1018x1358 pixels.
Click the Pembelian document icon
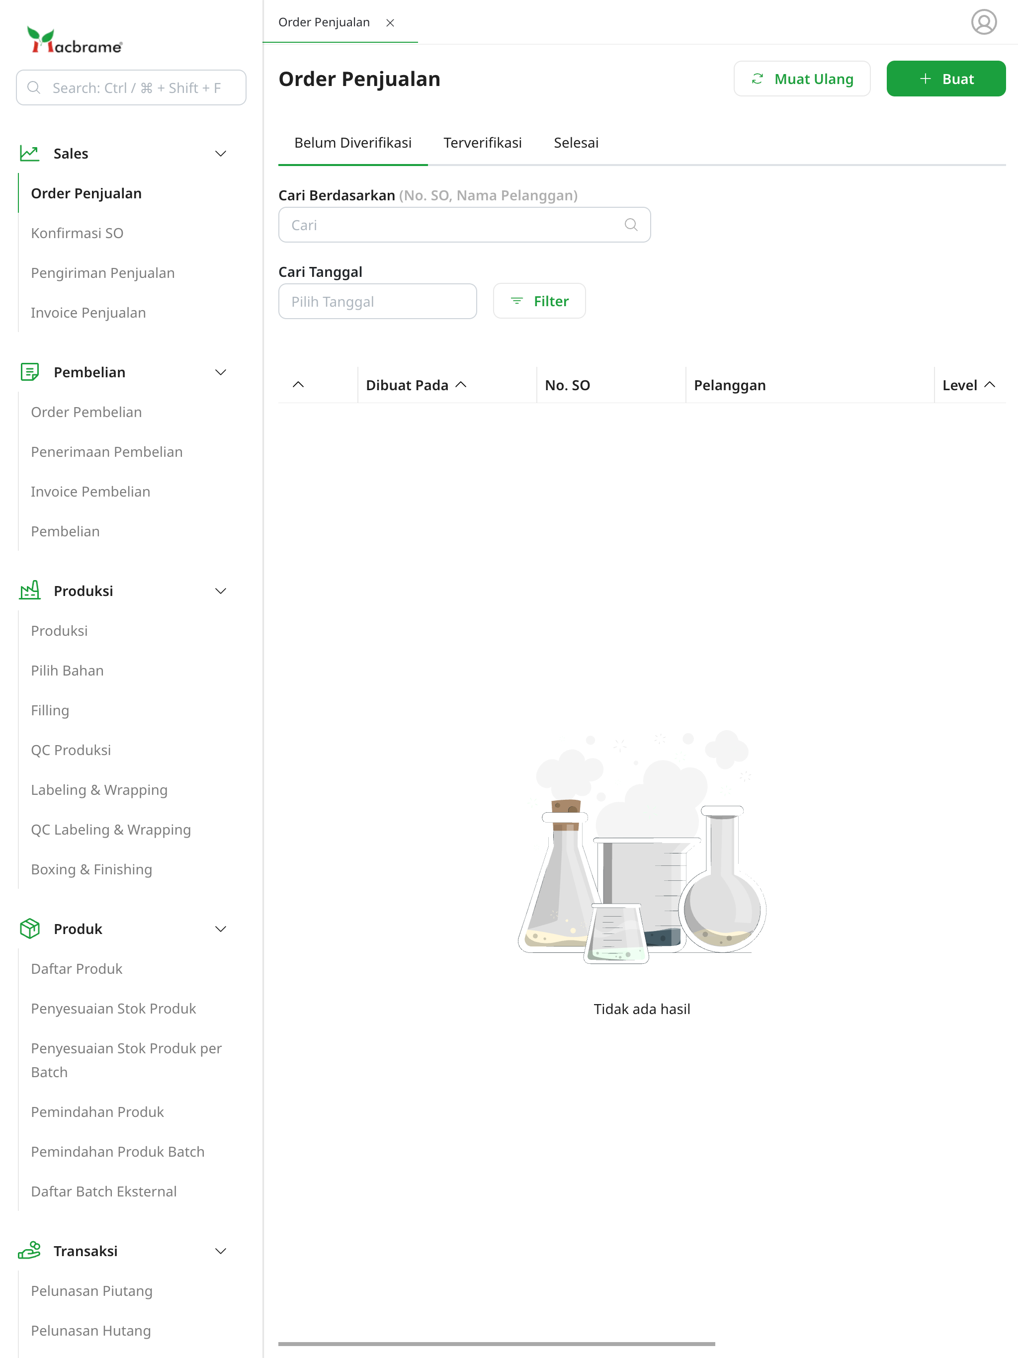[x=29, y=372]
